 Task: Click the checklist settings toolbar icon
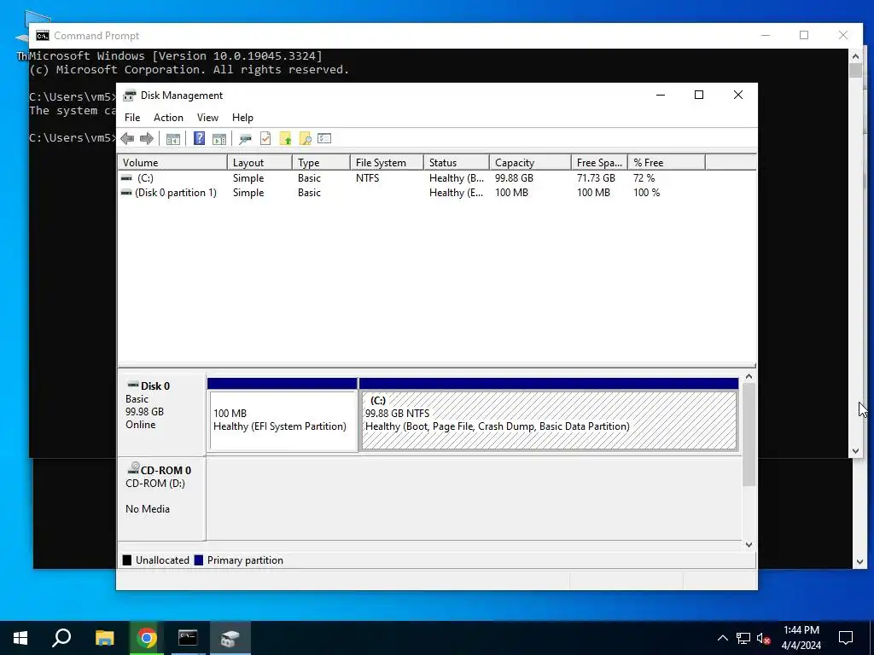coord(324,138)
